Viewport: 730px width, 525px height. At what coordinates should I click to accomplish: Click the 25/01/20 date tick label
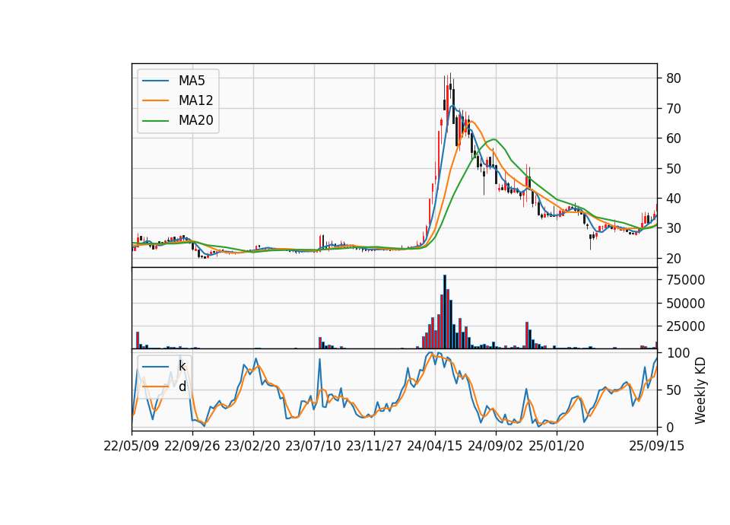557,446
